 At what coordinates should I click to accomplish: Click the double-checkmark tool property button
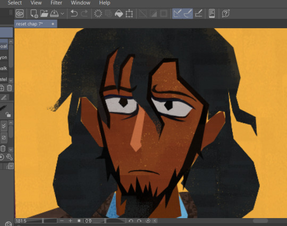[x=4, y=126]
